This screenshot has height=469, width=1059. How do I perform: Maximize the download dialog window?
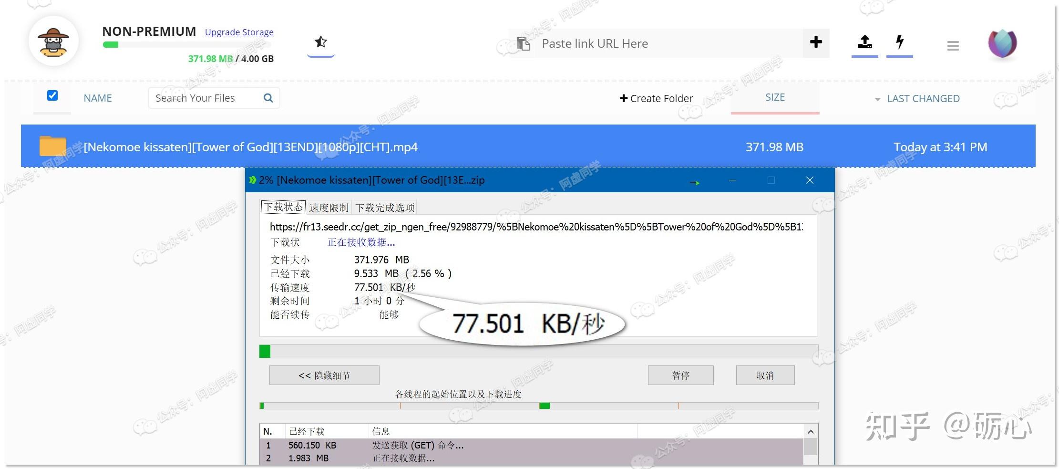(771, 180)
